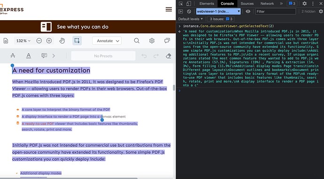Open DevTools settings gear
The height and width of the screenshot is (179, 324).
(x=305, y=3)
